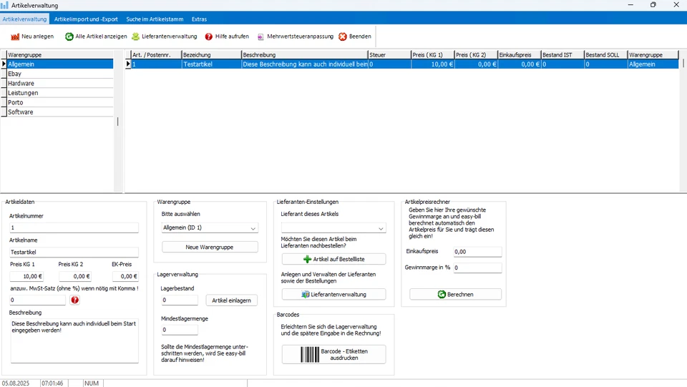Click the Warengruppe list scrollbar
Screen dimensions: 687x387
(x=117, y=121)
